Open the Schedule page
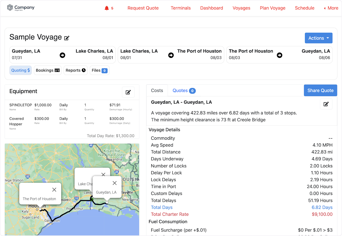This screenshot has height=236, width=342. (x=305, y=8)
